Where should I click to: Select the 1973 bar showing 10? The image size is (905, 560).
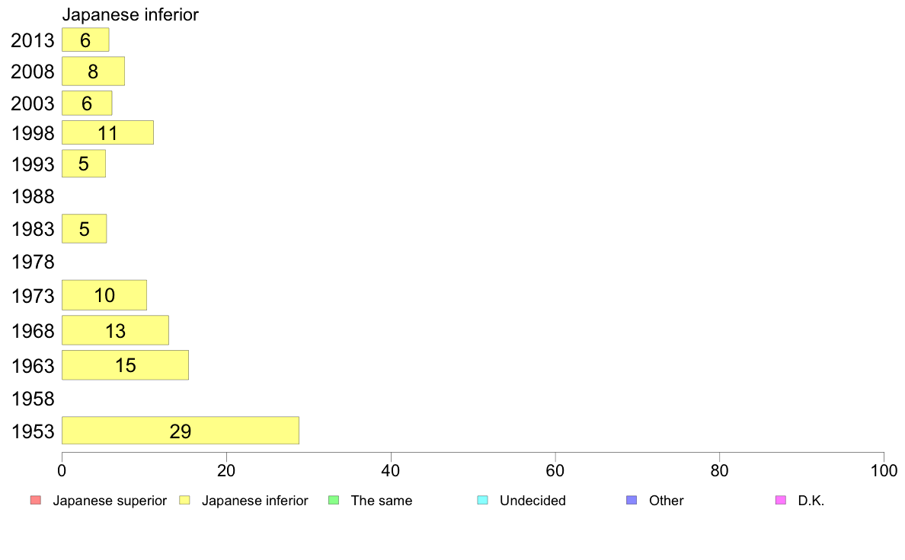(104, 295)
